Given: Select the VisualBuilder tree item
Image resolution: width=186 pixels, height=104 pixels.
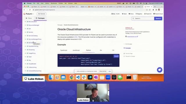Looking at the screenshot, I should [32, 64].
